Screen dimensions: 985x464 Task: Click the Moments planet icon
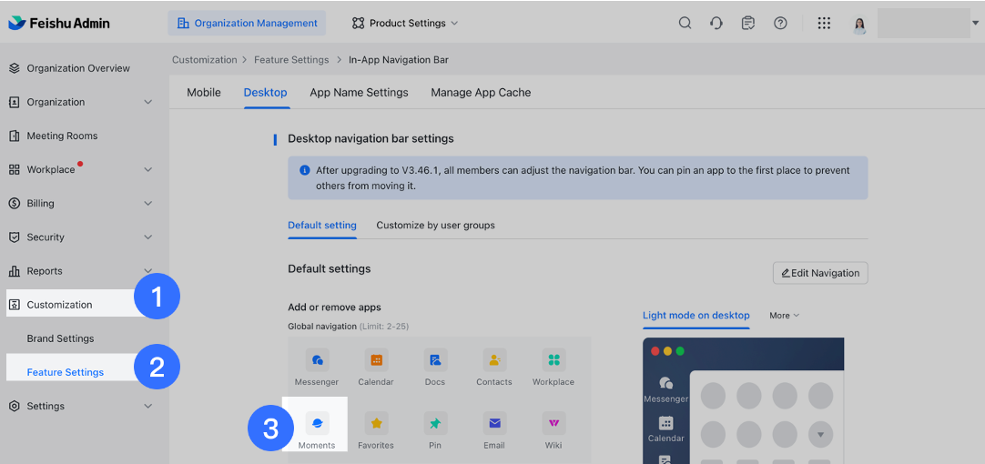[x=317, y=423]
